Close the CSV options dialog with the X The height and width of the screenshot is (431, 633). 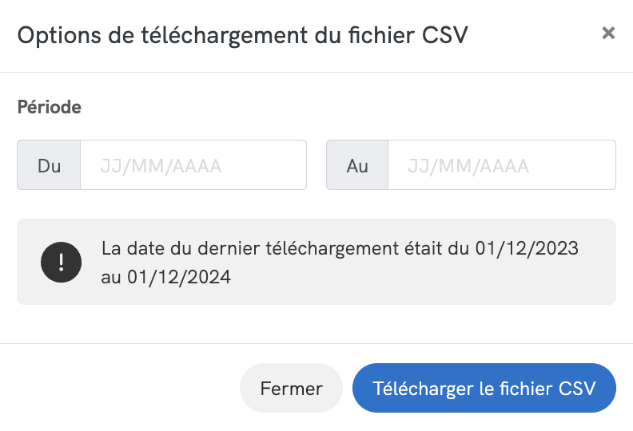pyautogui.click(x=608, y=33)
